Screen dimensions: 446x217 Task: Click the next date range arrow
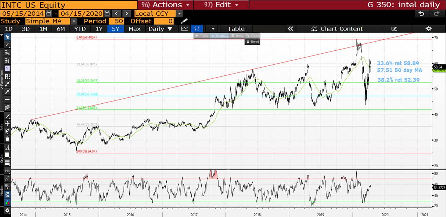126,13
